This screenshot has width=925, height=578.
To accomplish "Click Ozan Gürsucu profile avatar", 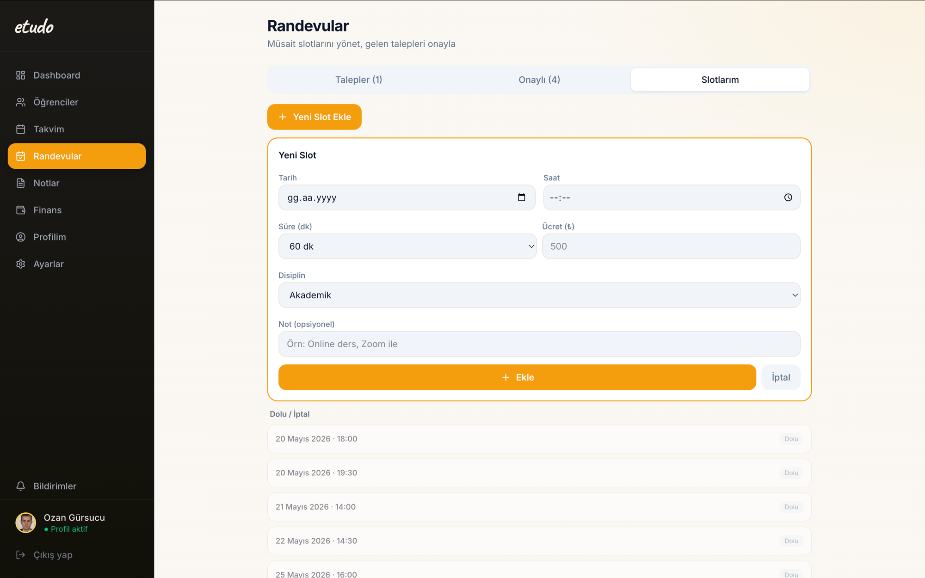I will [26, 523].
